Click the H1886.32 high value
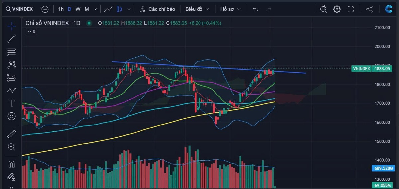Screen dimensions: 399x189 coord(131,23)
